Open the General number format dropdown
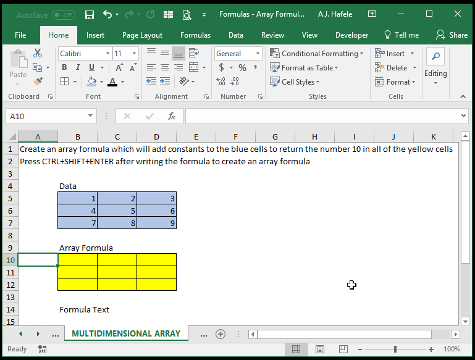 point(258,54)
